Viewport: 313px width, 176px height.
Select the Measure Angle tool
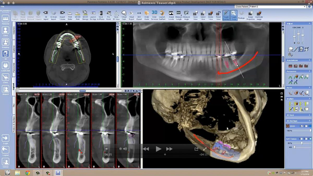pyautogui.click(x=186, y=15)
